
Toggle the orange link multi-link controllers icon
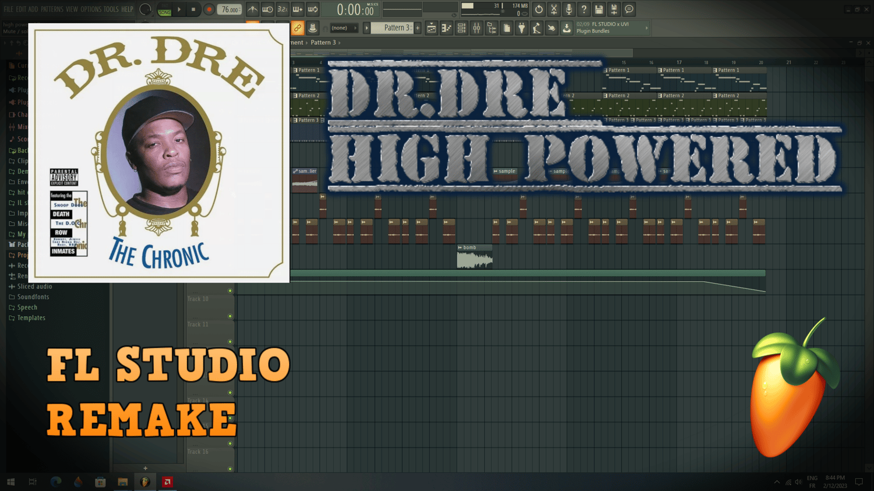[x=297, y=28]
